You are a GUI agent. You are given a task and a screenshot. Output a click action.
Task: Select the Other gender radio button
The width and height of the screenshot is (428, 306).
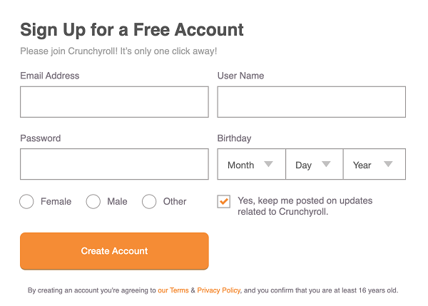[149, 201]
